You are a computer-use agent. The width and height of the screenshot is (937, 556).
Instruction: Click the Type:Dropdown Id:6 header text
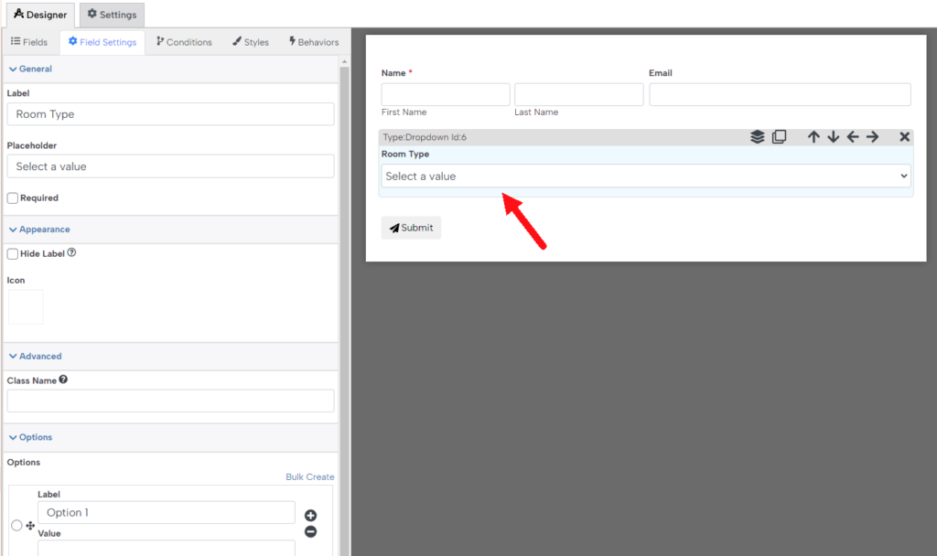tap(425, 137)
